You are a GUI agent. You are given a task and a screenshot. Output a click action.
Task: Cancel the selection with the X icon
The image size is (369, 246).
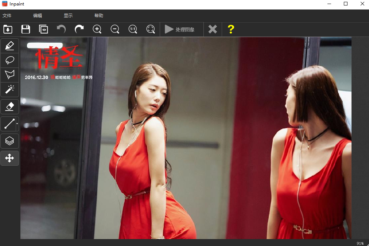pos(213,29)
